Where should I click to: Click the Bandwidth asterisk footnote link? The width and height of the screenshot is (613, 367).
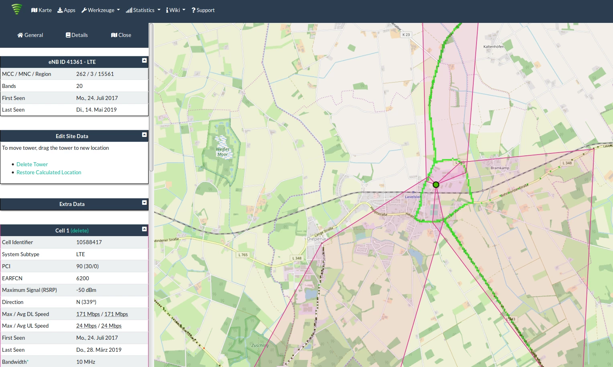[28, 361]
